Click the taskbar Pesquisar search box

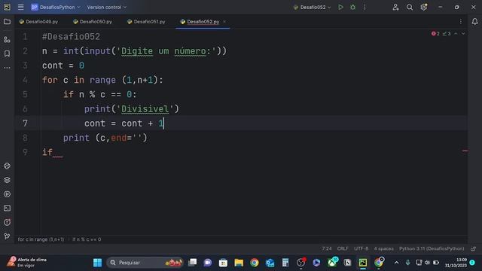pos(145,263)
